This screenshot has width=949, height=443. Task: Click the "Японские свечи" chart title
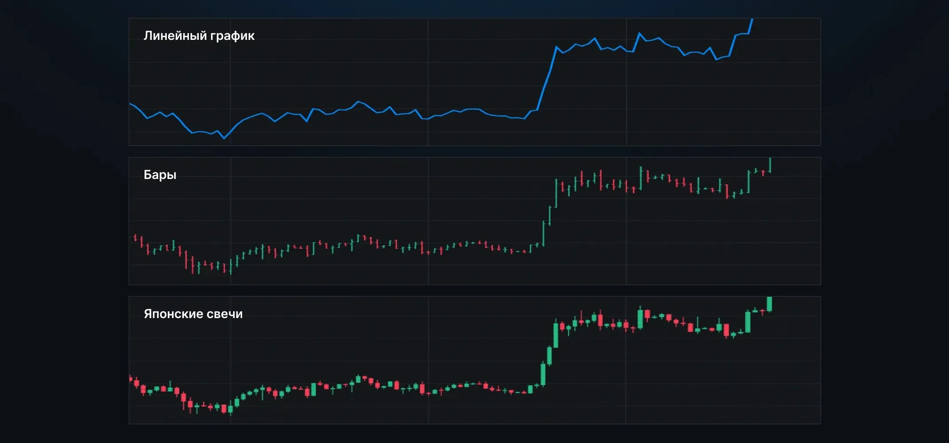(x=193, y=314)
